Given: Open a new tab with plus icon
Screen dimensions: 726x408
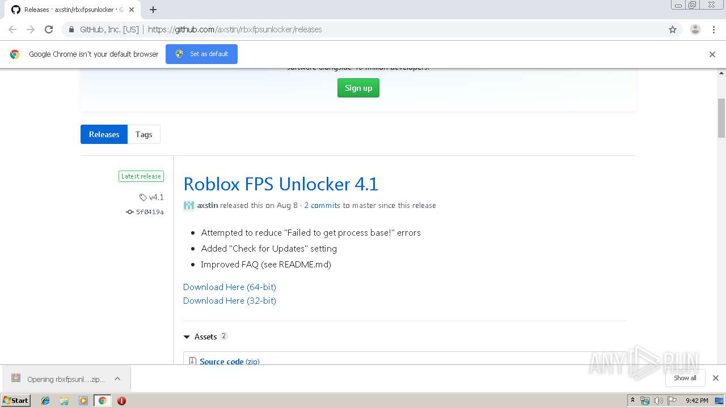Looking at the screenshot, I should click(x=153, y=10).
